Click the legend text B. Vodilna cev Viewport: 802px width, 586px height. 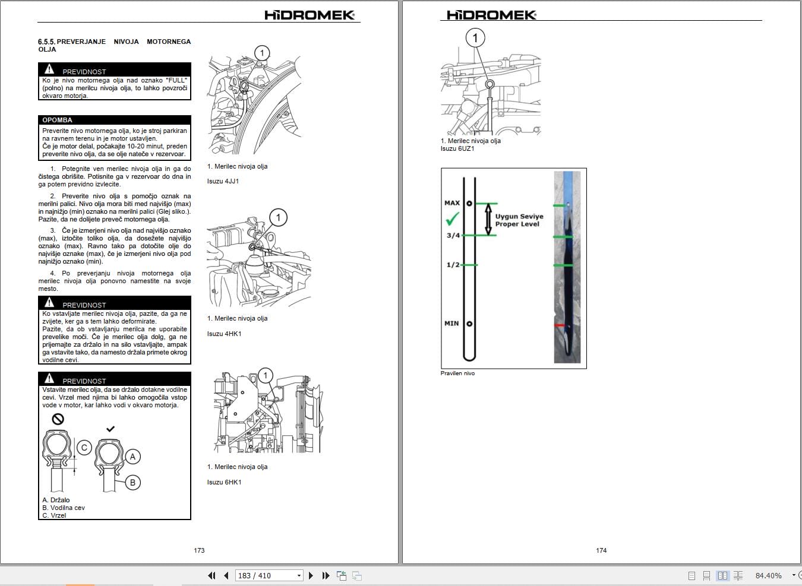[64, 508]
